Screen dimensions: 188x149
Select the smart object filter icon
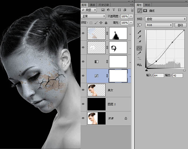(x=125, y=10)
